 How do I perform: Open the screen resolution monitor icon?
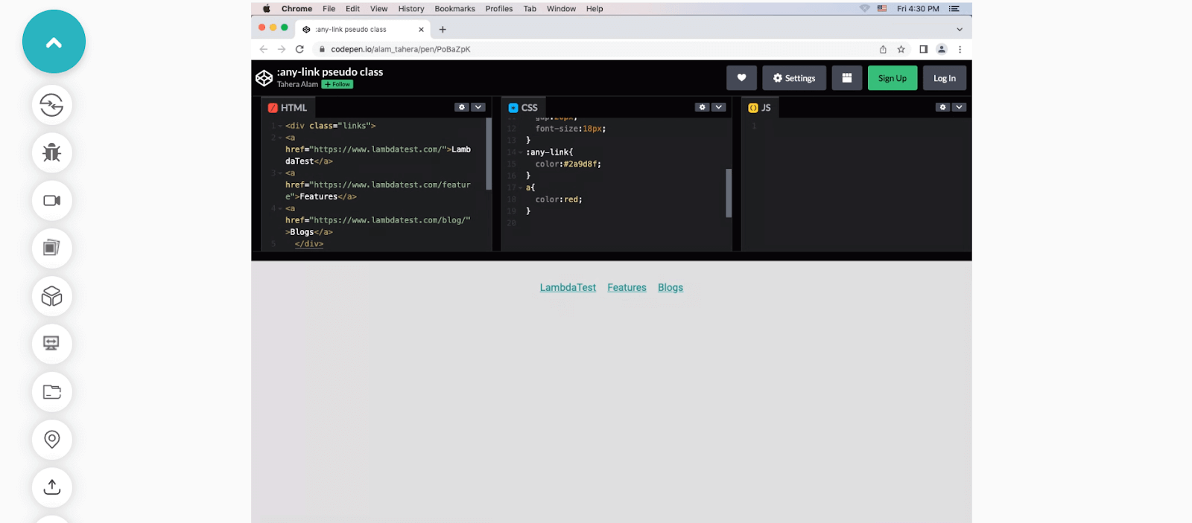(51, 344)
